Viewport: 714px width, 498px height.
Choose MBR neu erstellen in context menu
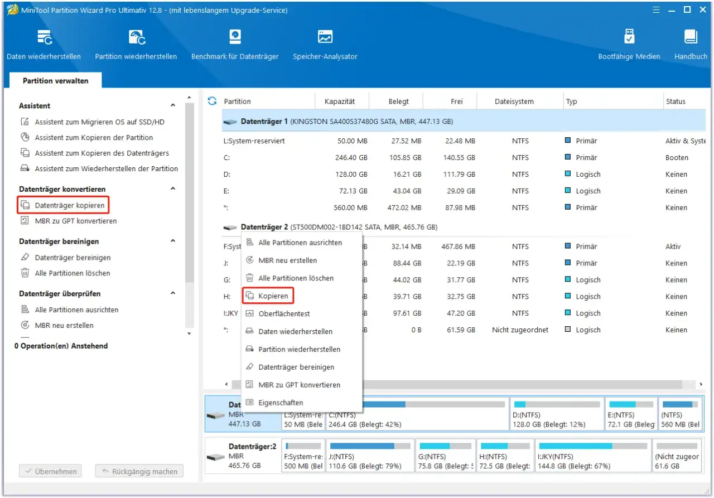[x=302, y=260]
